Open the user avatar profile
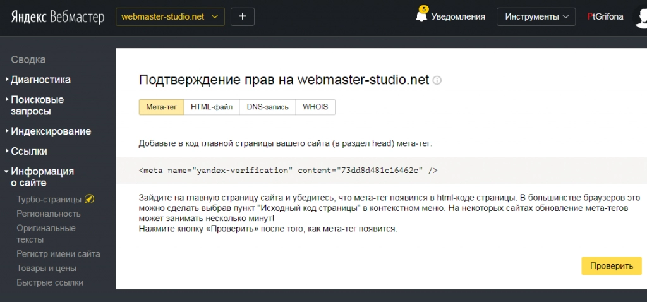 (x=641, y=16)
